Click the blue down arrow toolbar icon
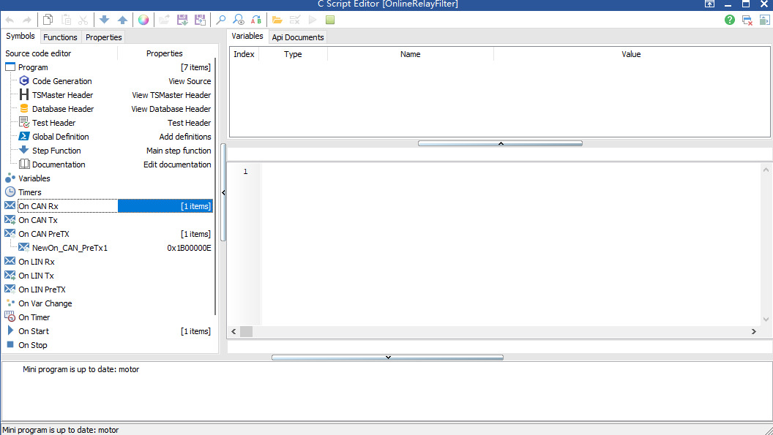Screen dimensions: 773x435 coord(104,20)
